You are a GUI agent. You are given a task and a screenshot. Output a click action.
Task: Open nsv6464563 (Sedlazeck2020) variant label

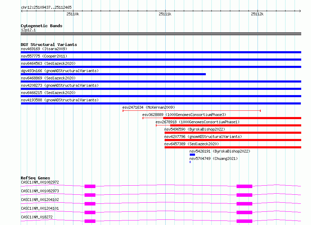click(x=48, y=63)
